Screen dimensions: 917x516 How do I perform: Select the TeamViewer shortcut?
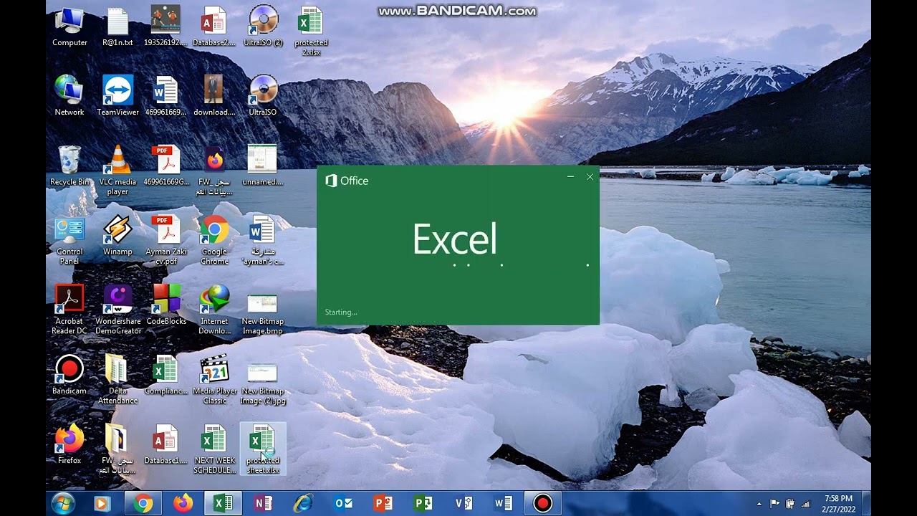[117, 96]
